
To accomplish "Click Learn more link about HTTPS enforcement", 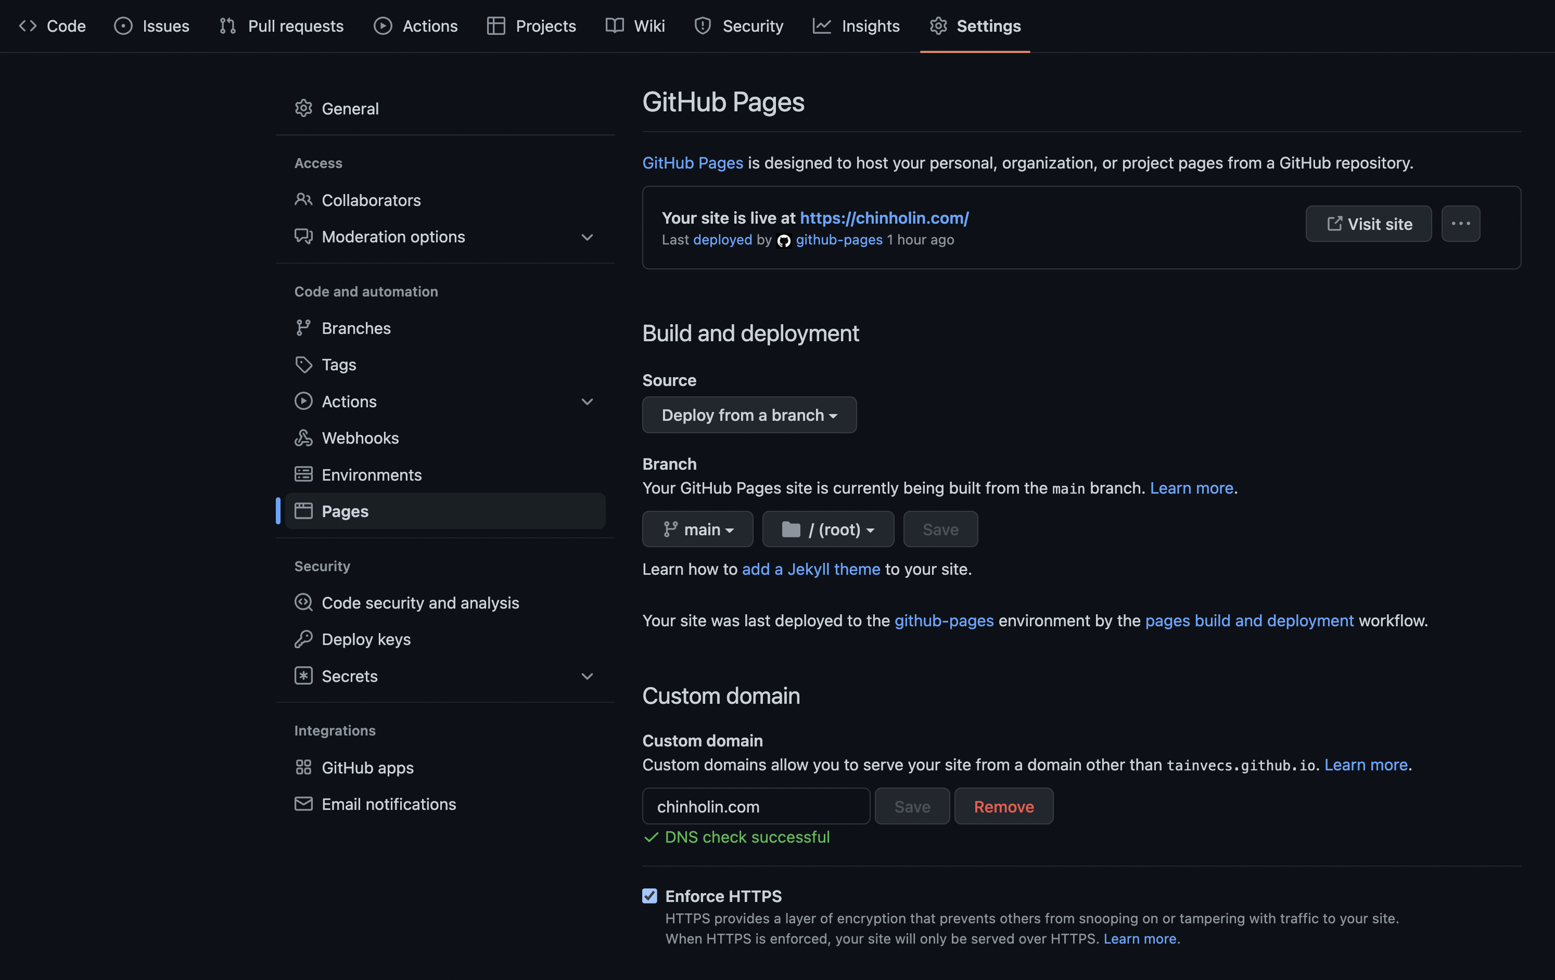I will coord(1140,939).
